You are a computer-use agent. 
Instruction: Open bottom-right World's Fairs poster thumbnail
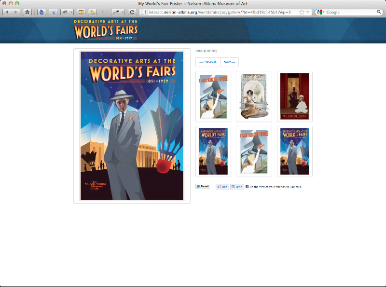click(x=295, y=151)
